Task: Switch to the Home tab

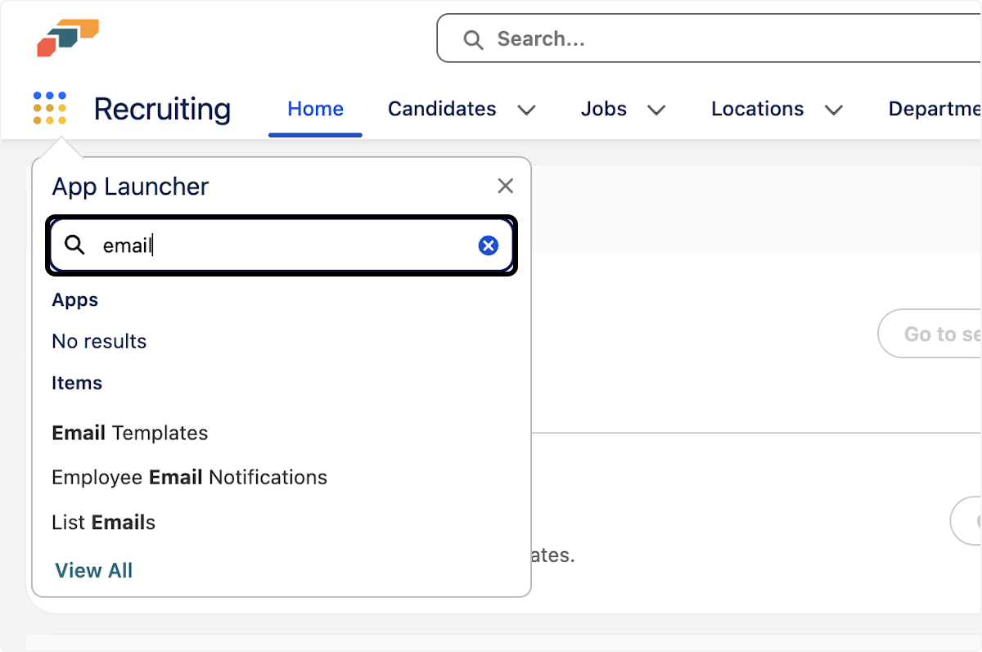Action: [315, 108]
